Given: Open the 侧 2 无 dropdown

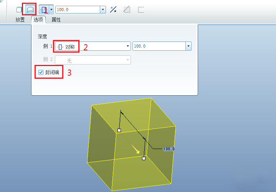Looking at the screenshot, I should (93, 60).
